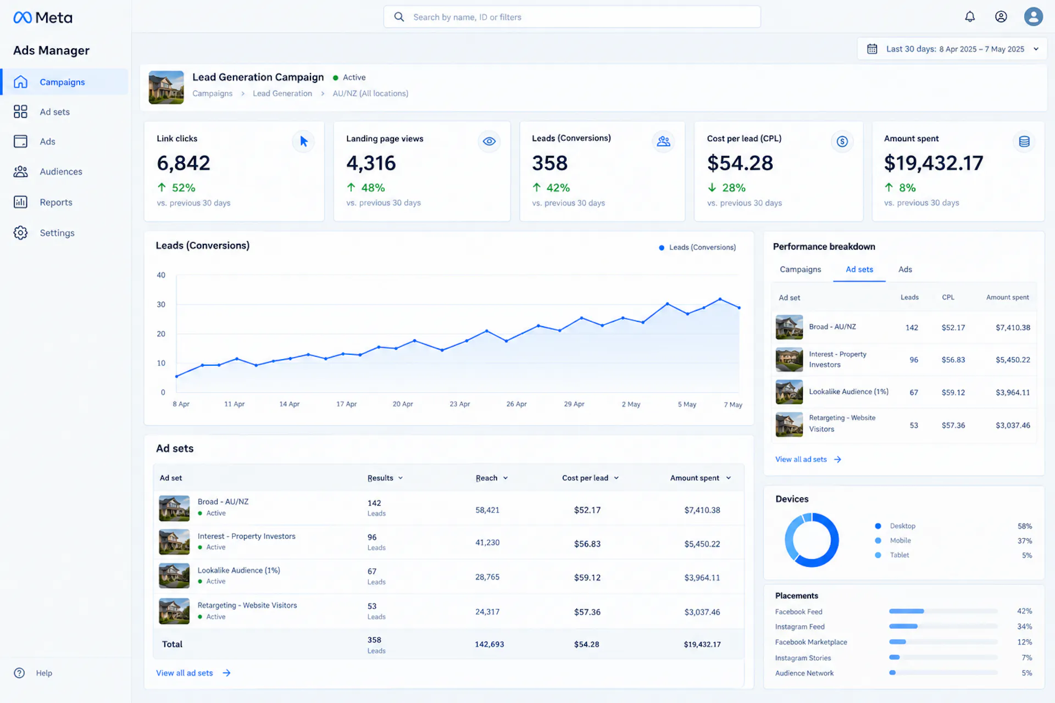Click the account circle outline icon
The width and height of the screenshot is (1055, 703).
point(1001,16)
